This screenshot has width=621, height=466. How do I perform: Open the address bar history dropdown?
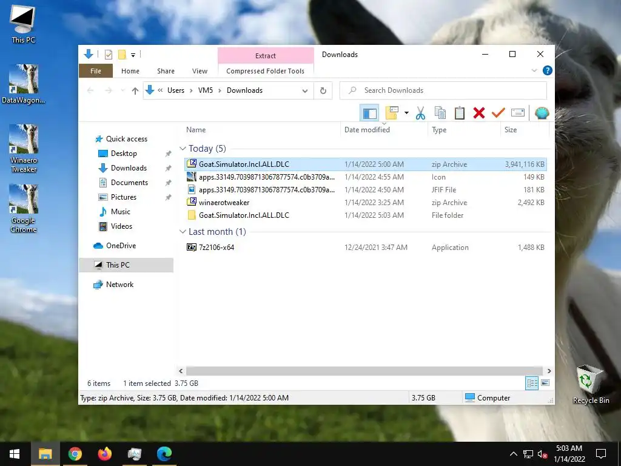point(304,91)
